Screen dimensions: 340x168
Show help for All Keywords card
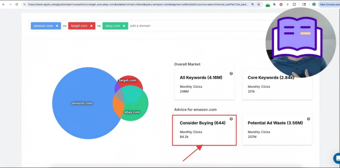click(x=231, y=73)
